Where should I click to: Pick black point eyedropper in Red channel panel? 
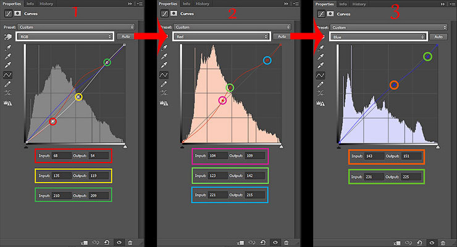164,47
